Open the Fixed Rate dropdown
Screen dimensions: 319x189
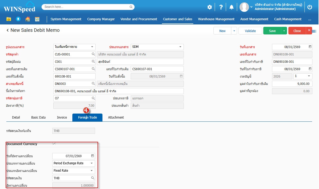click(x=92, y=171)
